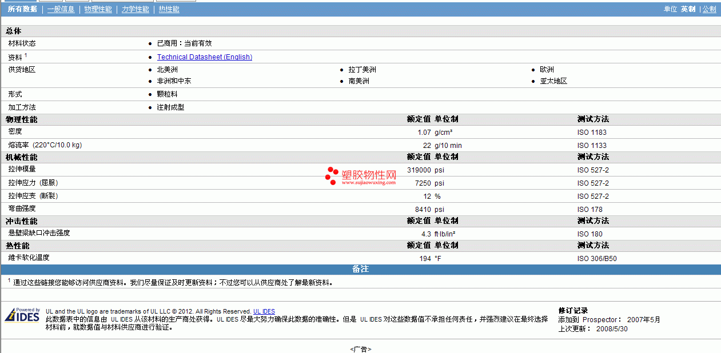Click the 弯曲强度 row label
The height and width of the screenshot is (353, 721).
(22, 208)
